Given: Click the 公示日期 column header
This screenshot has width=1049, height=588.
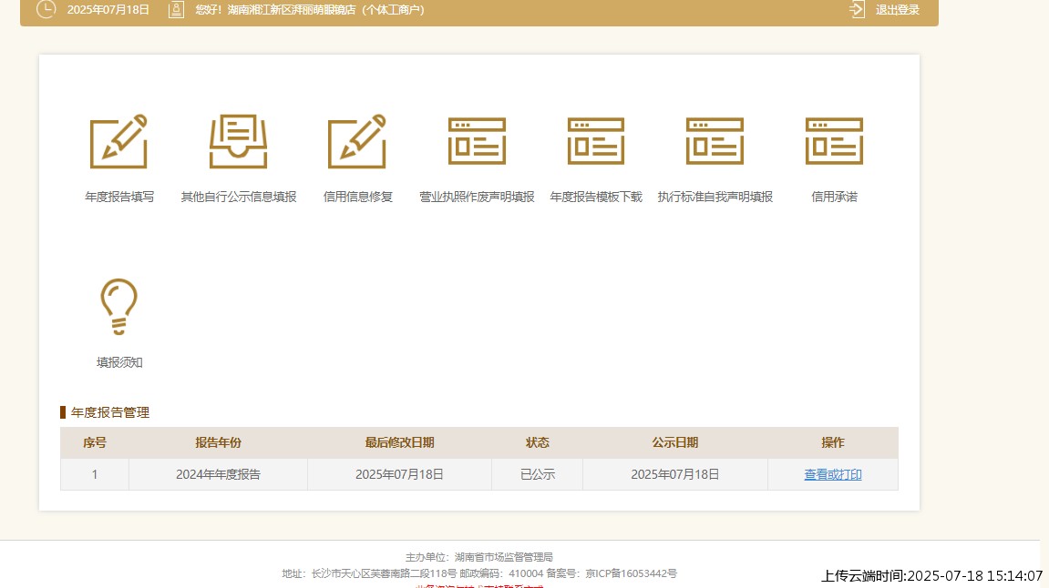Looking at the screenshot, I should point(675,443).
